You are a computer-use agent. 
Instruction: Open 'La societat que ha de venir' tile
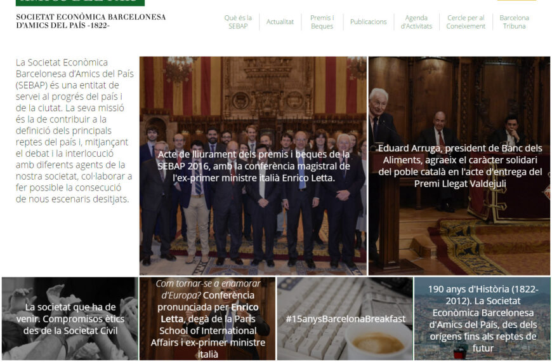pos(70,319)
